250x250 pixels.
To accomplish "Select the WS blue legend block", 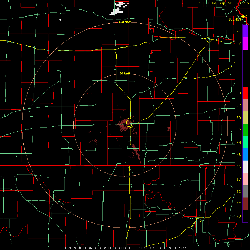I will 245,154.
